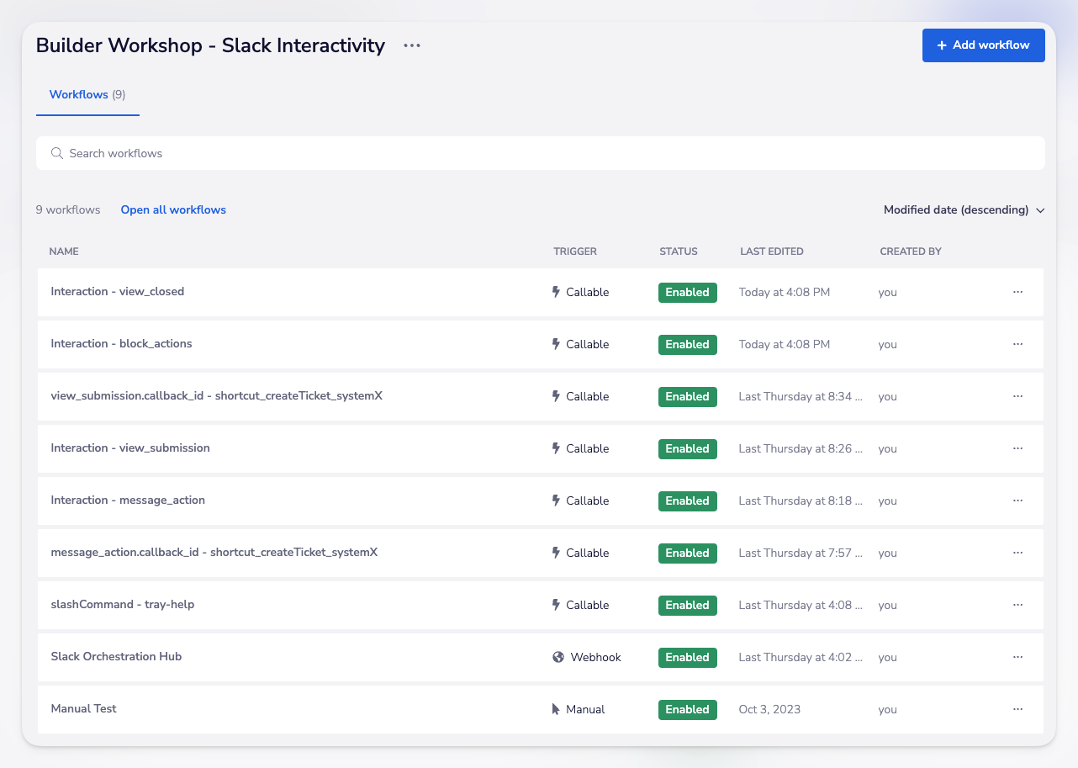Click the Open all workflows link
This screenshot has width=1078, height=768.
point(173,210)
